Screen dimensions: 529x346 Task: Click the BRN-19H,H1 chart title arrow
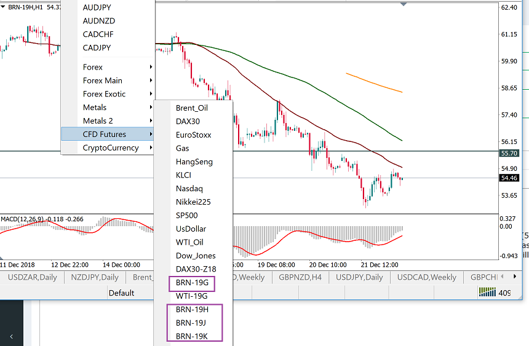point(4,6)
